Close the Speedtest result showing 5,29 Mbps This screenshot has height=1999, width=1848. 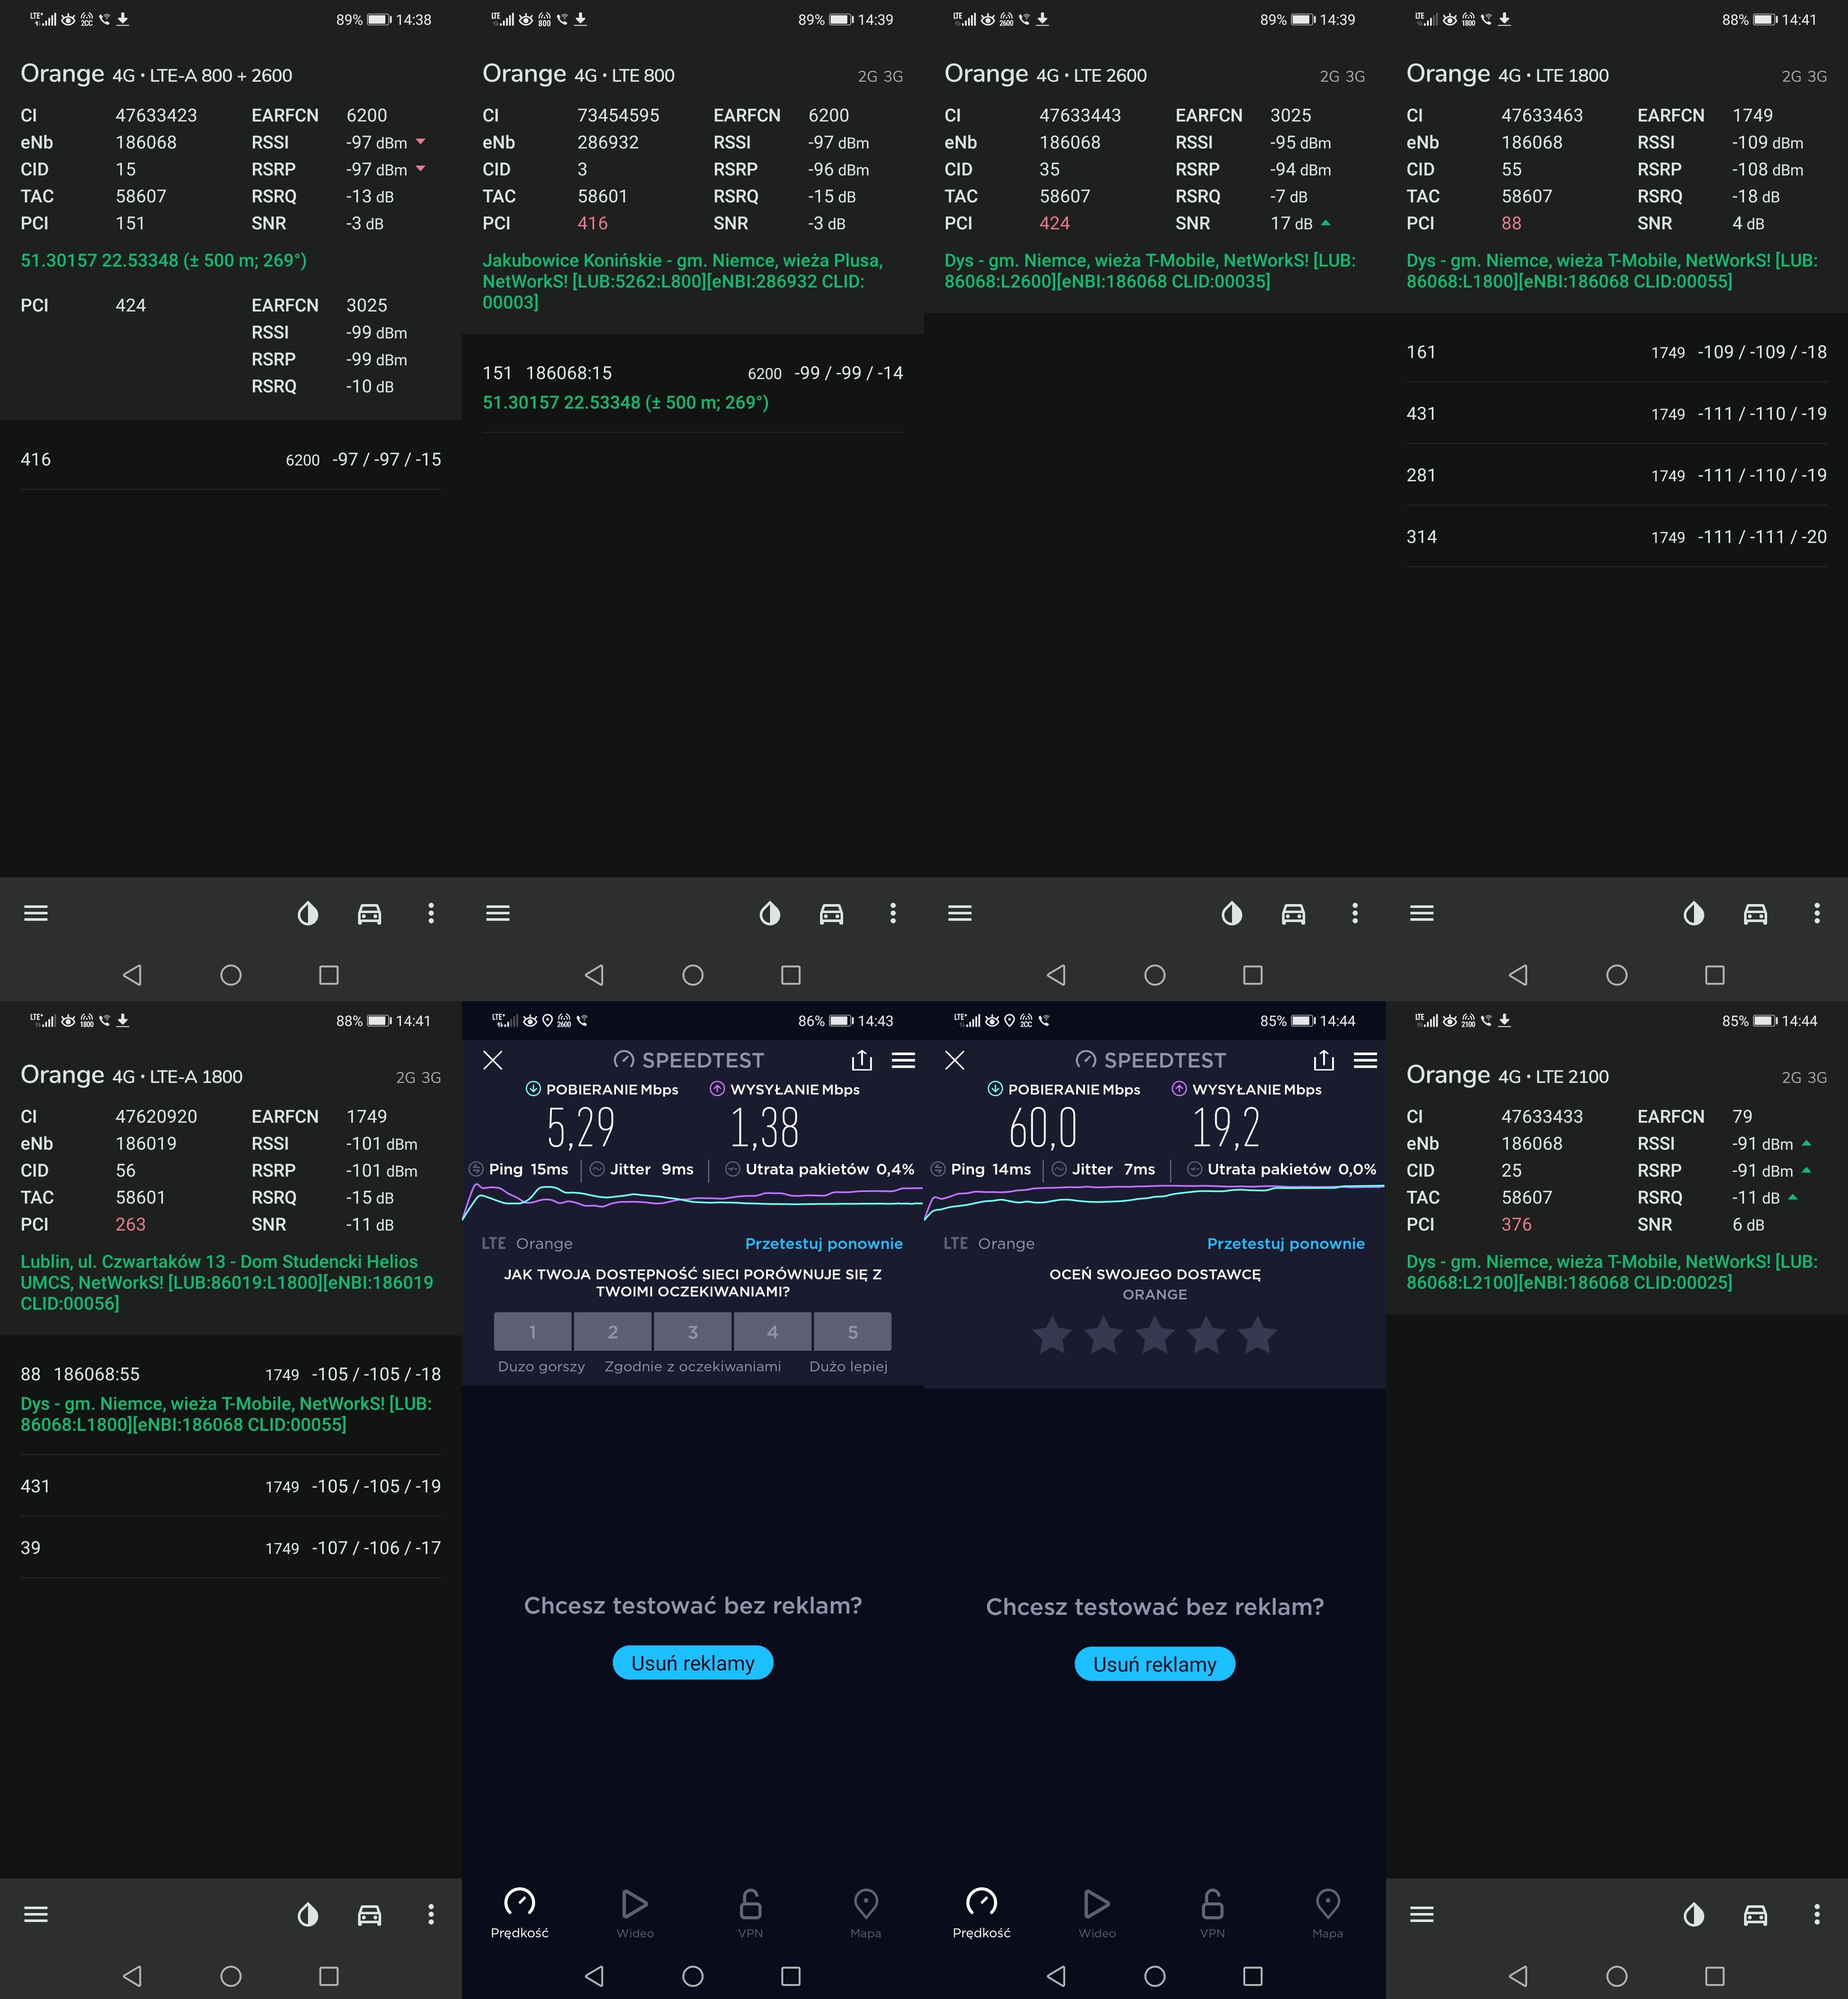coord(493,1060)
